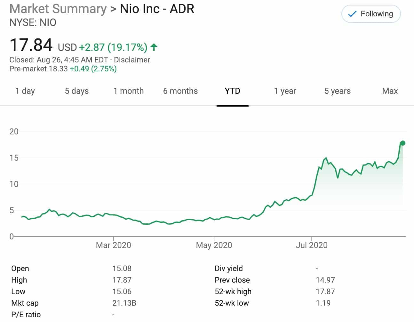Click the 17.84 stock price
Screen dimensions: 414x322
tap(31, 45)
